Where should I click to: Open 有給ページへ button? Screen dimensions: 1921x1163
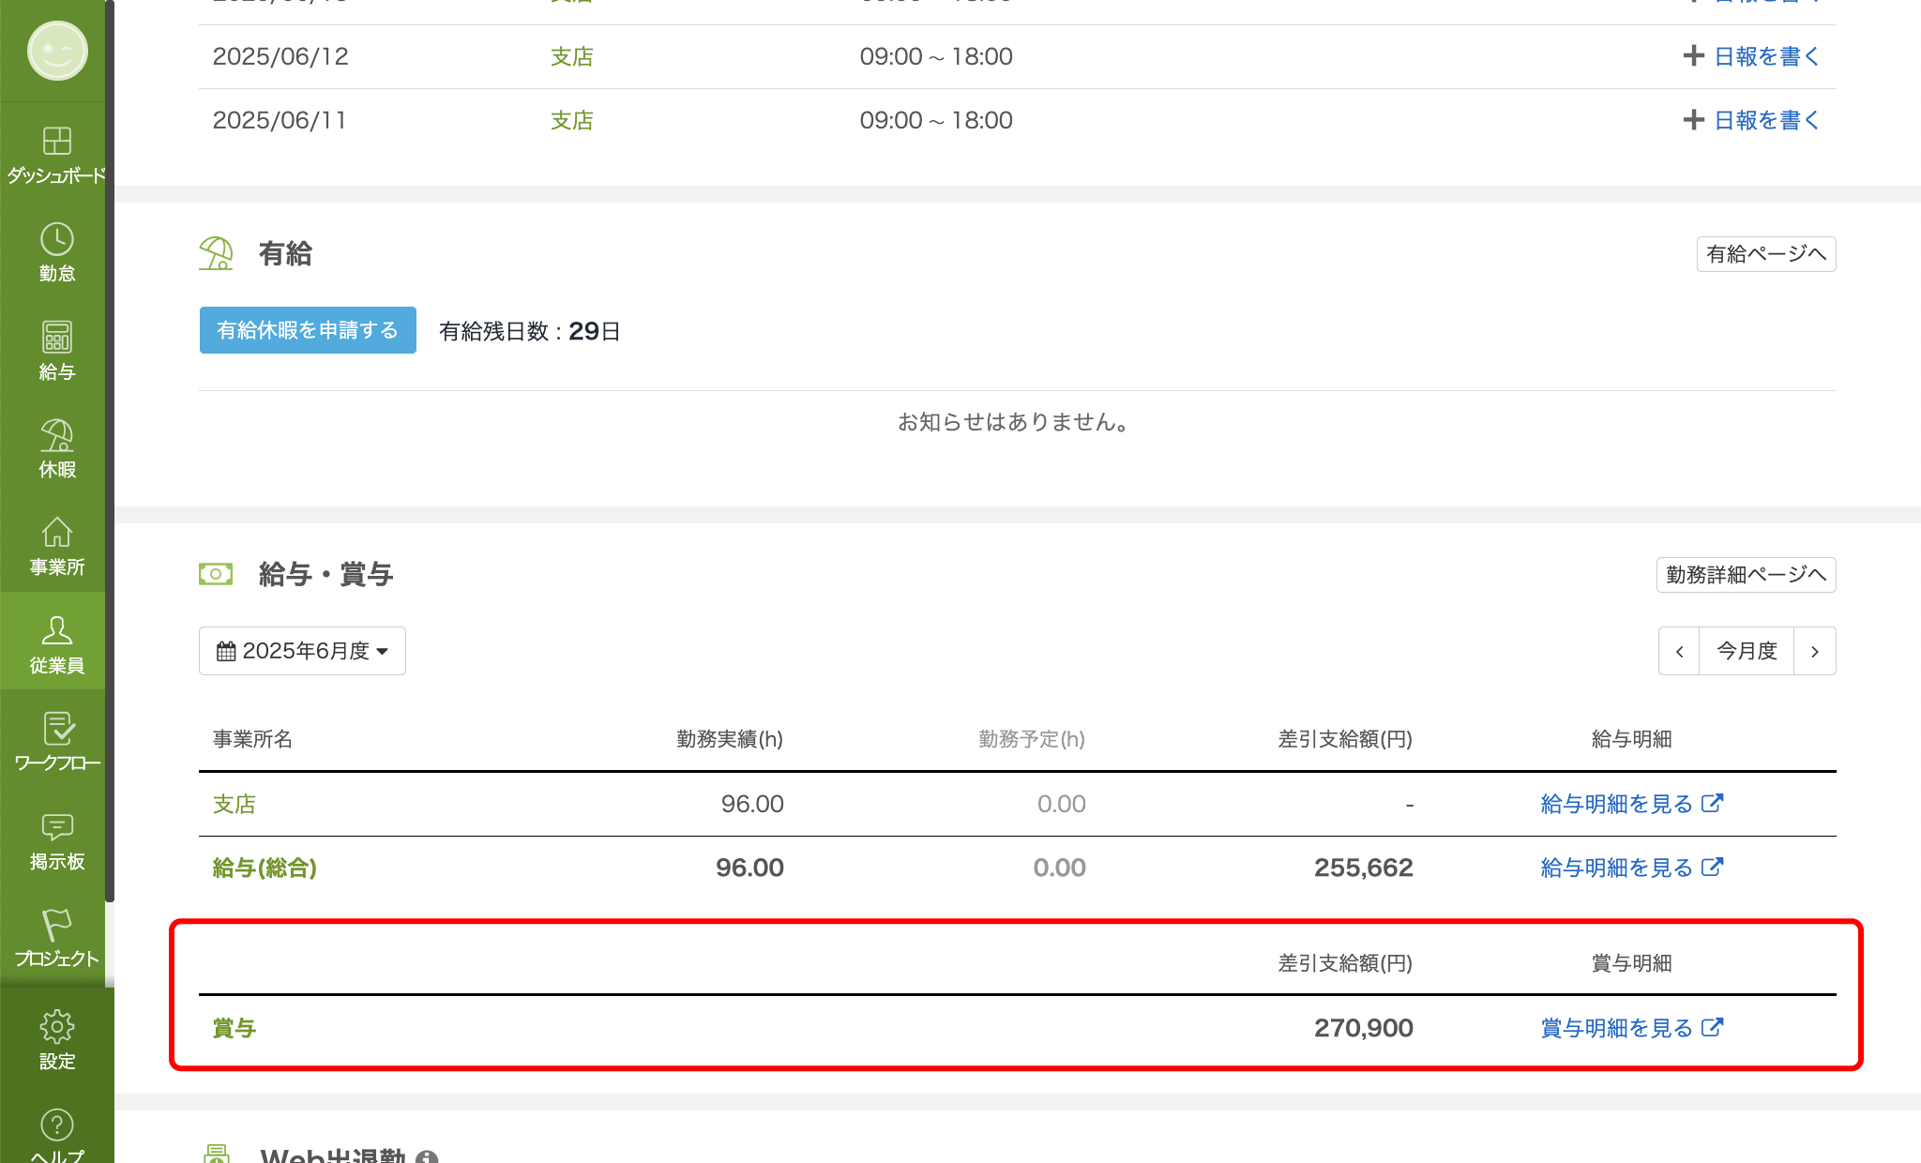point(1765,254)
